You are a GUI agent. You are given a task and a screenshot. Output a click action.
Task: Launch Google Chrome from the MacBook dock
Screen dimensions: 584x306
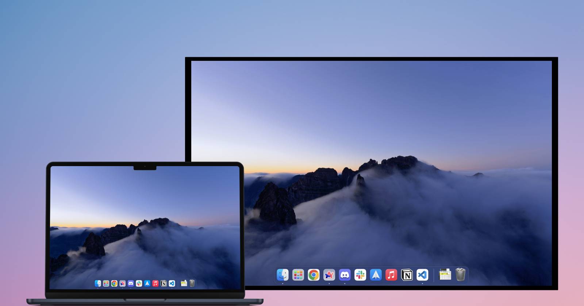[114, 283]
